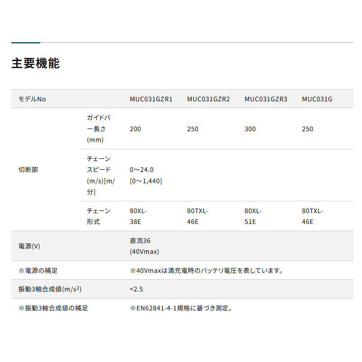Click the 200 guide bar length value
362x362 pixels.
[x=135, y=129]
